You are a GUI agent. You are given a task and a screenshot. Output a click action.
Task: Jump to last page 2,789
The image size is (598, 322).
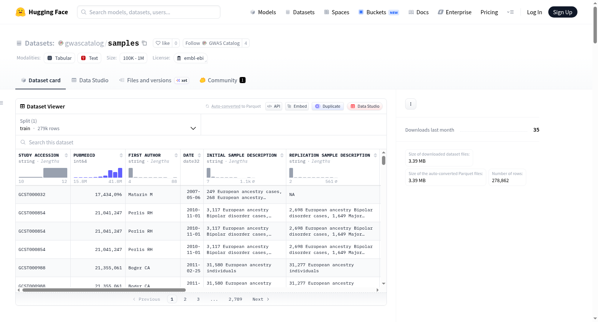coord(235,299)
